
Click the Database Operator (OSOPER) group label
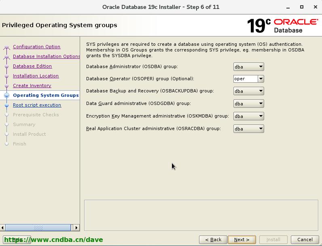[140, 79]
